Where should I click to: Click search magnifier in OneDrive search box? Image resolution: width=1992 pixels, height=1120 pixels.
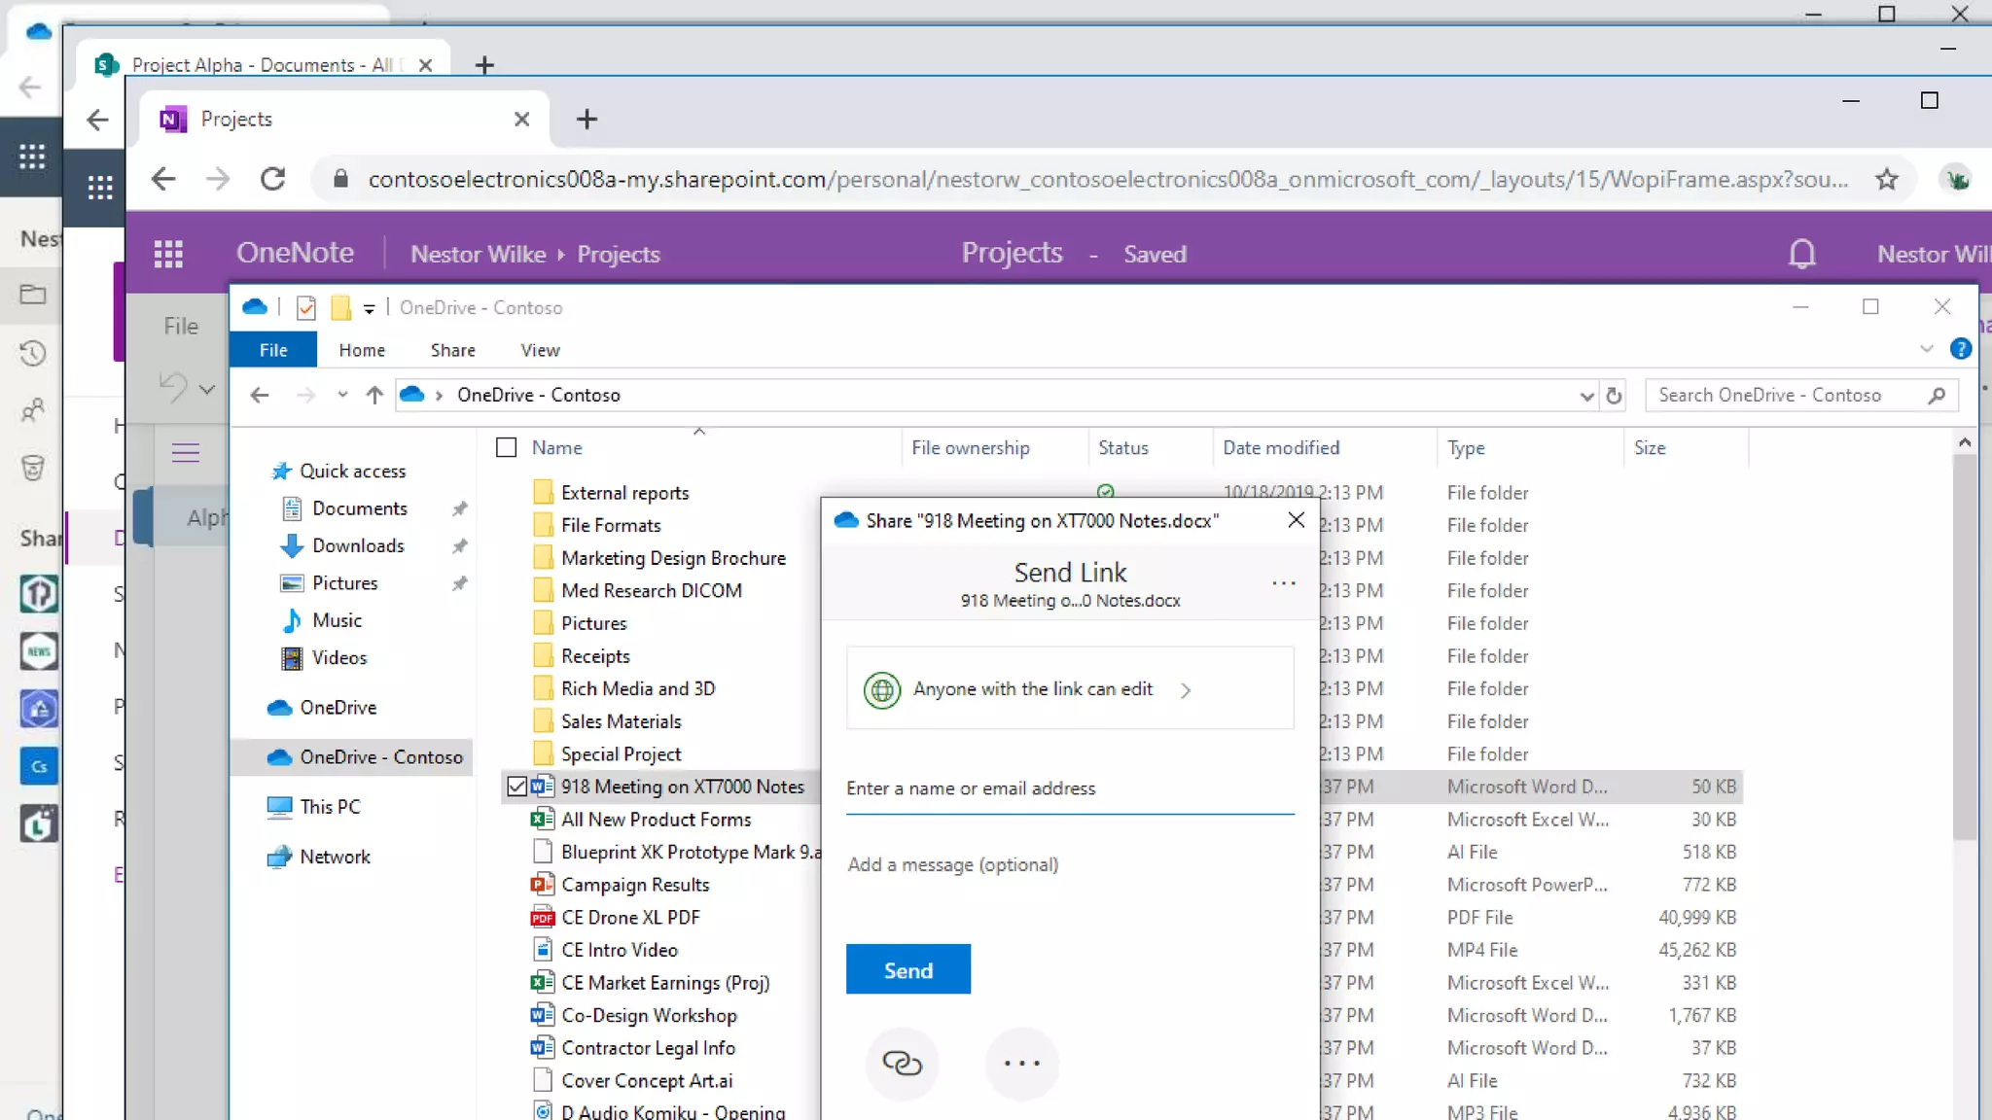1937,395
